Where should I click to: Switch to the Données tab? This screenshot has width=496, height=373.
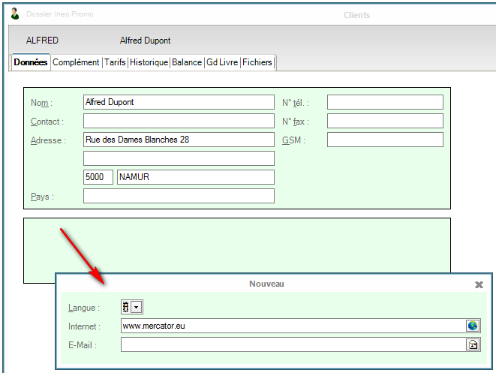pos(31,63)
